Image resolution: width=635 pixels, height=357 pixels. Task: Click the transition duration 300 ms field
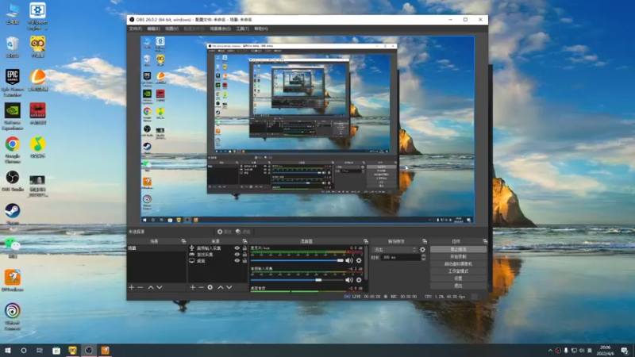[x=400, y=257]
